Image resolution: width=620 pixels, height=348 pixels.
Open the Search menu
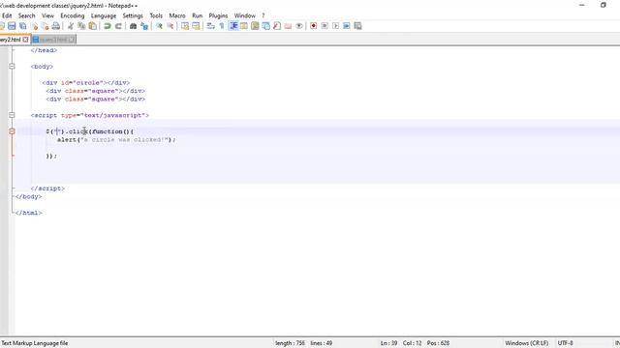[x=26, y=15]
